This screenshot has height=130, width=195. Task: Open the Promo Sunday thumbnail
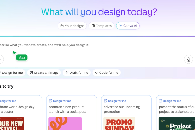click(x=119, y=123)
